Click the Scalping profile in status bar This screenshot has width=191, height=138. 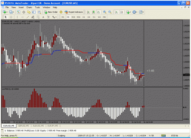tap(61, 136)
